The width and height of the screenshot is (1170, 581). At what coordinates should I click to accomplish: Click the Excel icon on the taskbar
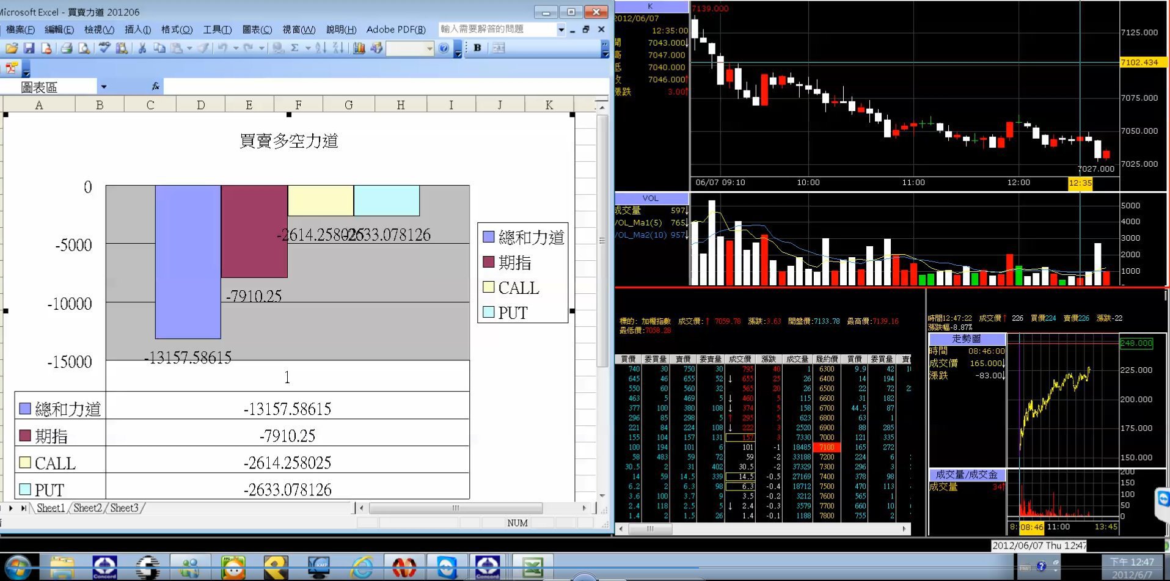[x=533, y=568]
